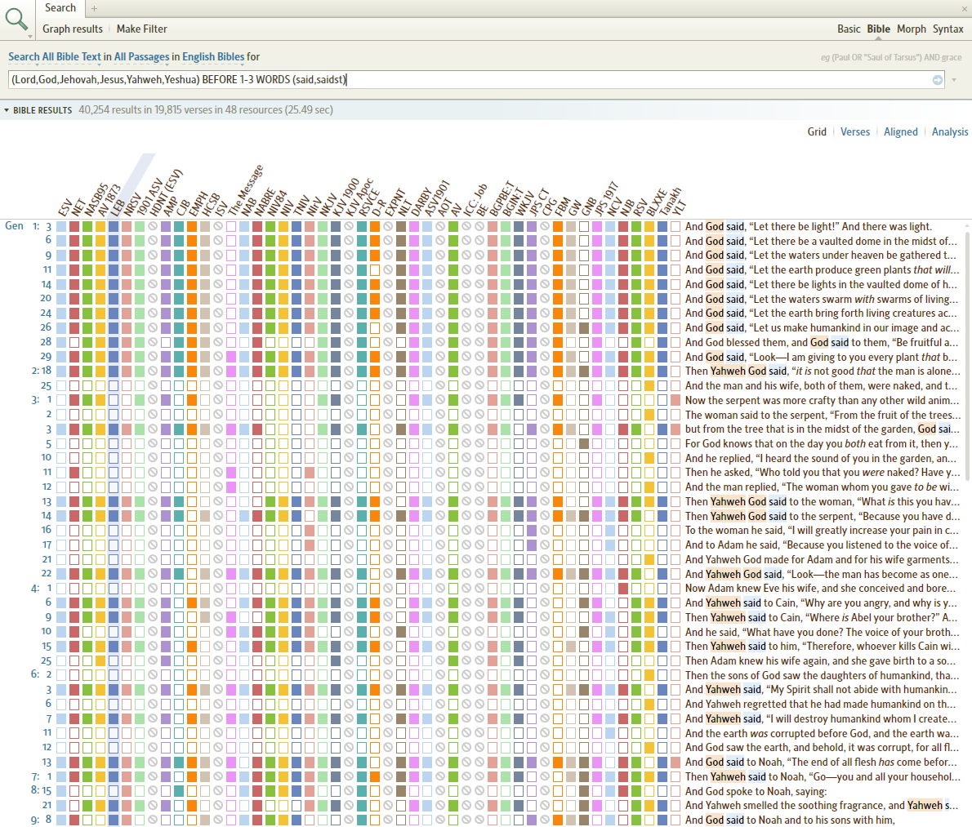972x827 pixels.
Task: Open verse 'Now the serpent was more crafty'
Action: coord(822,400)
